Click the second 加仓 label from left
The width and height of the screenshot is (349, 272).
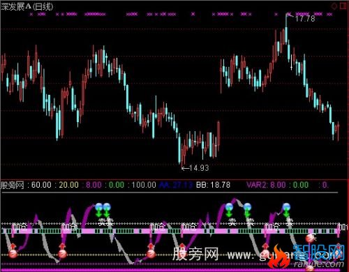click(x=69, y=226)
